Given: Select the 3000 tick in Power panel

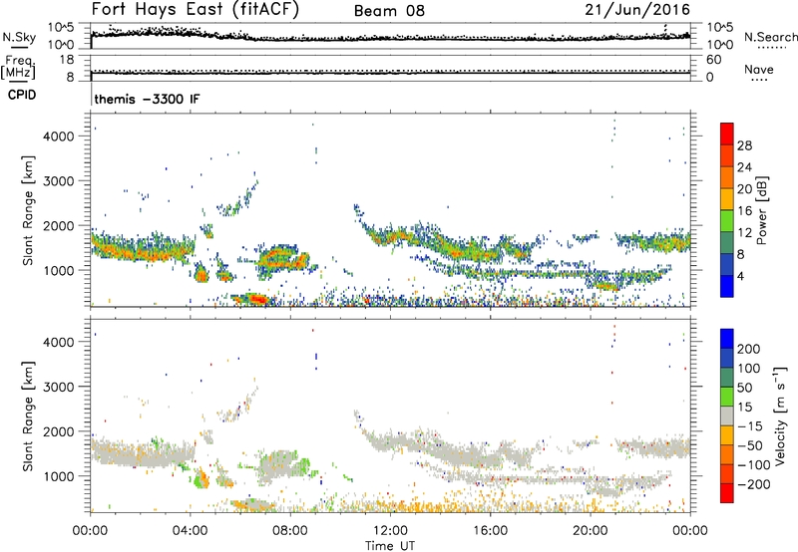Looking at the screenshot, I should click(x=58, y=181).
